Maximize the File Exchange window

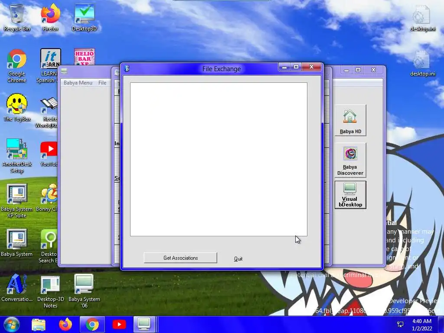click(x=296, y=67)
